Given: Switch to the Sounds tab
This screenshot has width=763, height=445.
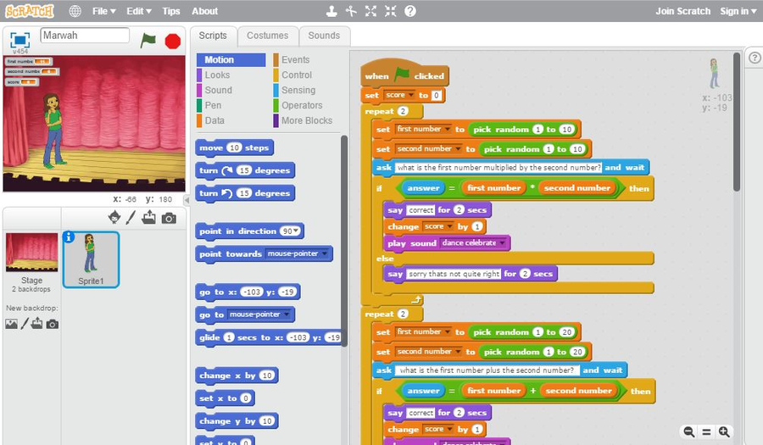Looking at the screenshot, I should tap(324, 36).
